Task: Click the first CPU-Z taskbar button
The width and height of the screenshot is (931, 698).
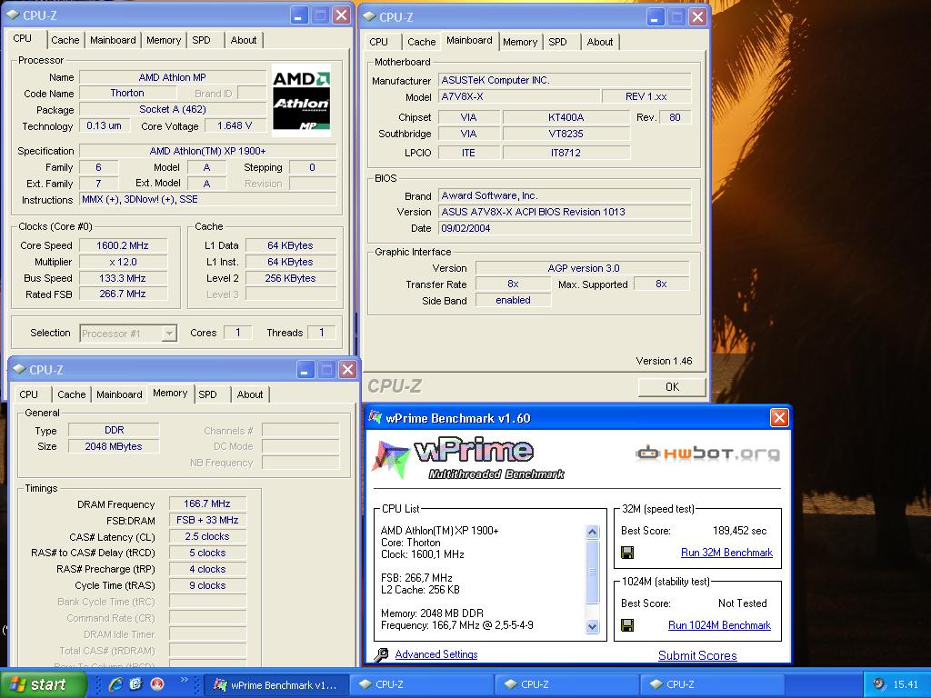Action: click(420, 685)
